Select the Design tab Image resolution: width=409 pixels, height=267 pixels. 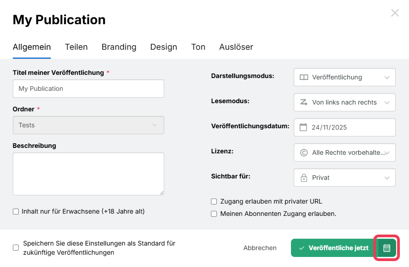[163, 47]
